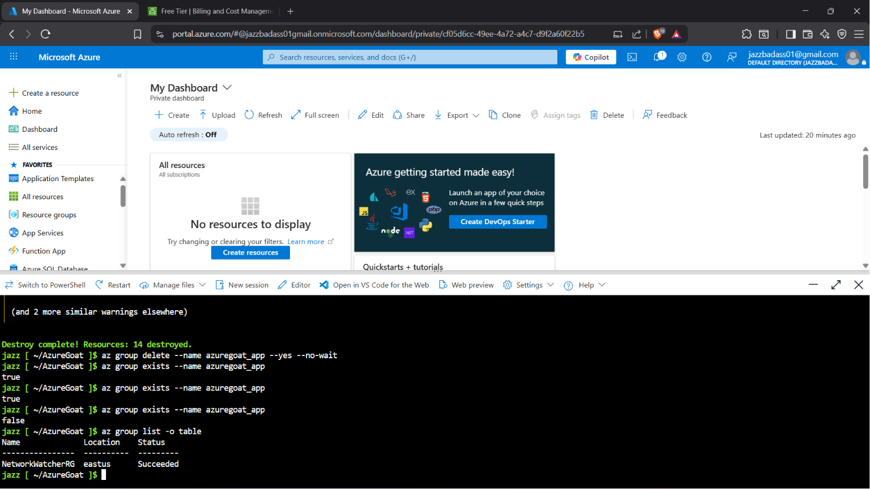Bookmark this page icon
This screenshot has height=489, width=870.
click(137, 34)
